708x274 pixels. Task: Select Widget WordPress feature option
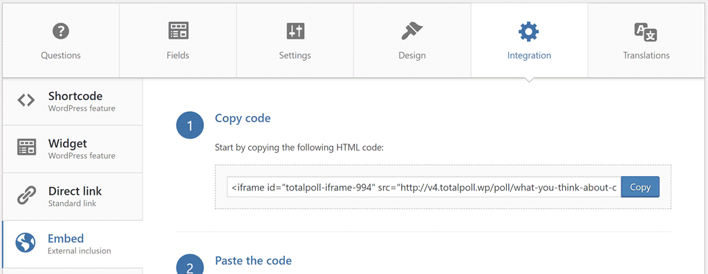click(x=73, y=148)
